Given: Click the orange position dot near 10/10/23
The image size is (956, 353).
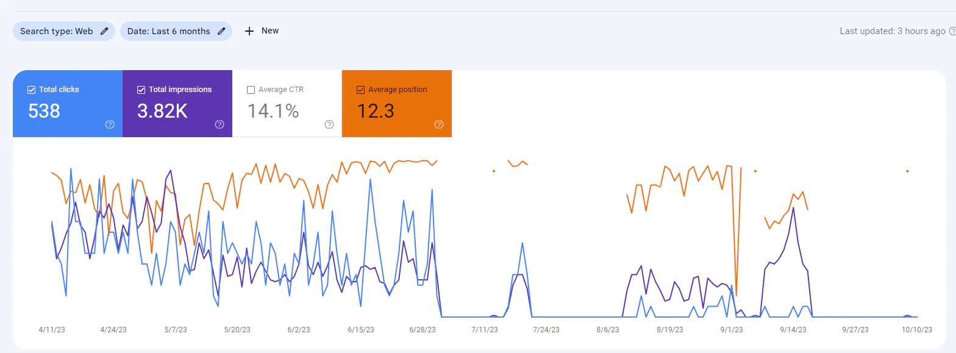Looking at the screenshot, I should click(907, 171).
